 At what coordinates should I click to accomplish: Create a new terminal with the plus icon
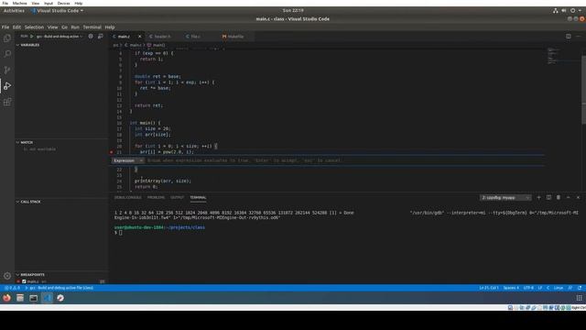pyautogui.click(x=538, y=197)
